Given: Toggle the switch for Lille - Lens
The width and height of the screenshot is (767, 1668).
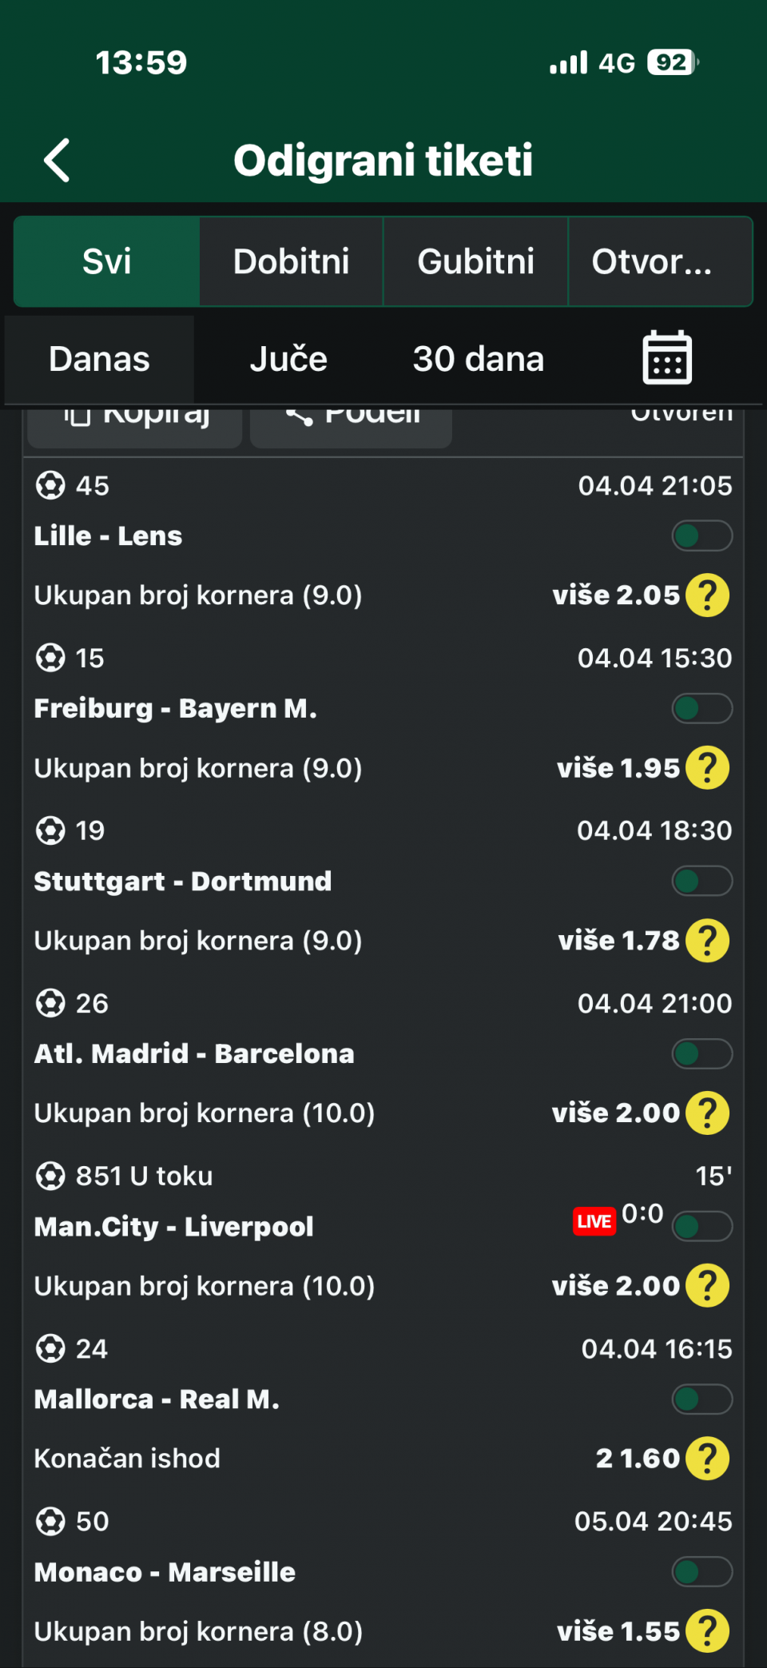Looking at the screenshot, I should click(x=701, y=535).
